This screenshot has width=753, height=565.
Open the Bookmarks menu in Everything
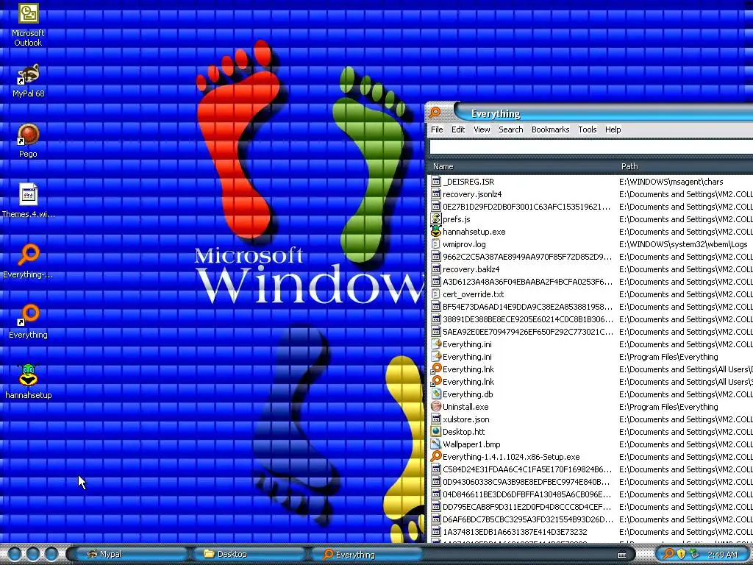coord(550,129)
